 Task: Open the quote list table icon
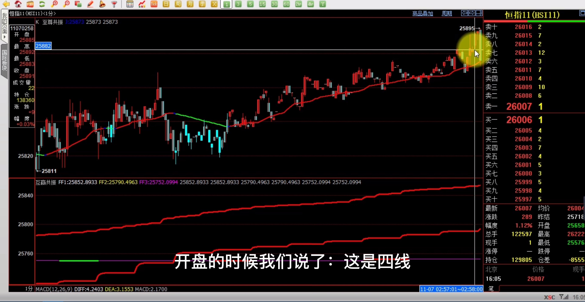click(130, 4)
